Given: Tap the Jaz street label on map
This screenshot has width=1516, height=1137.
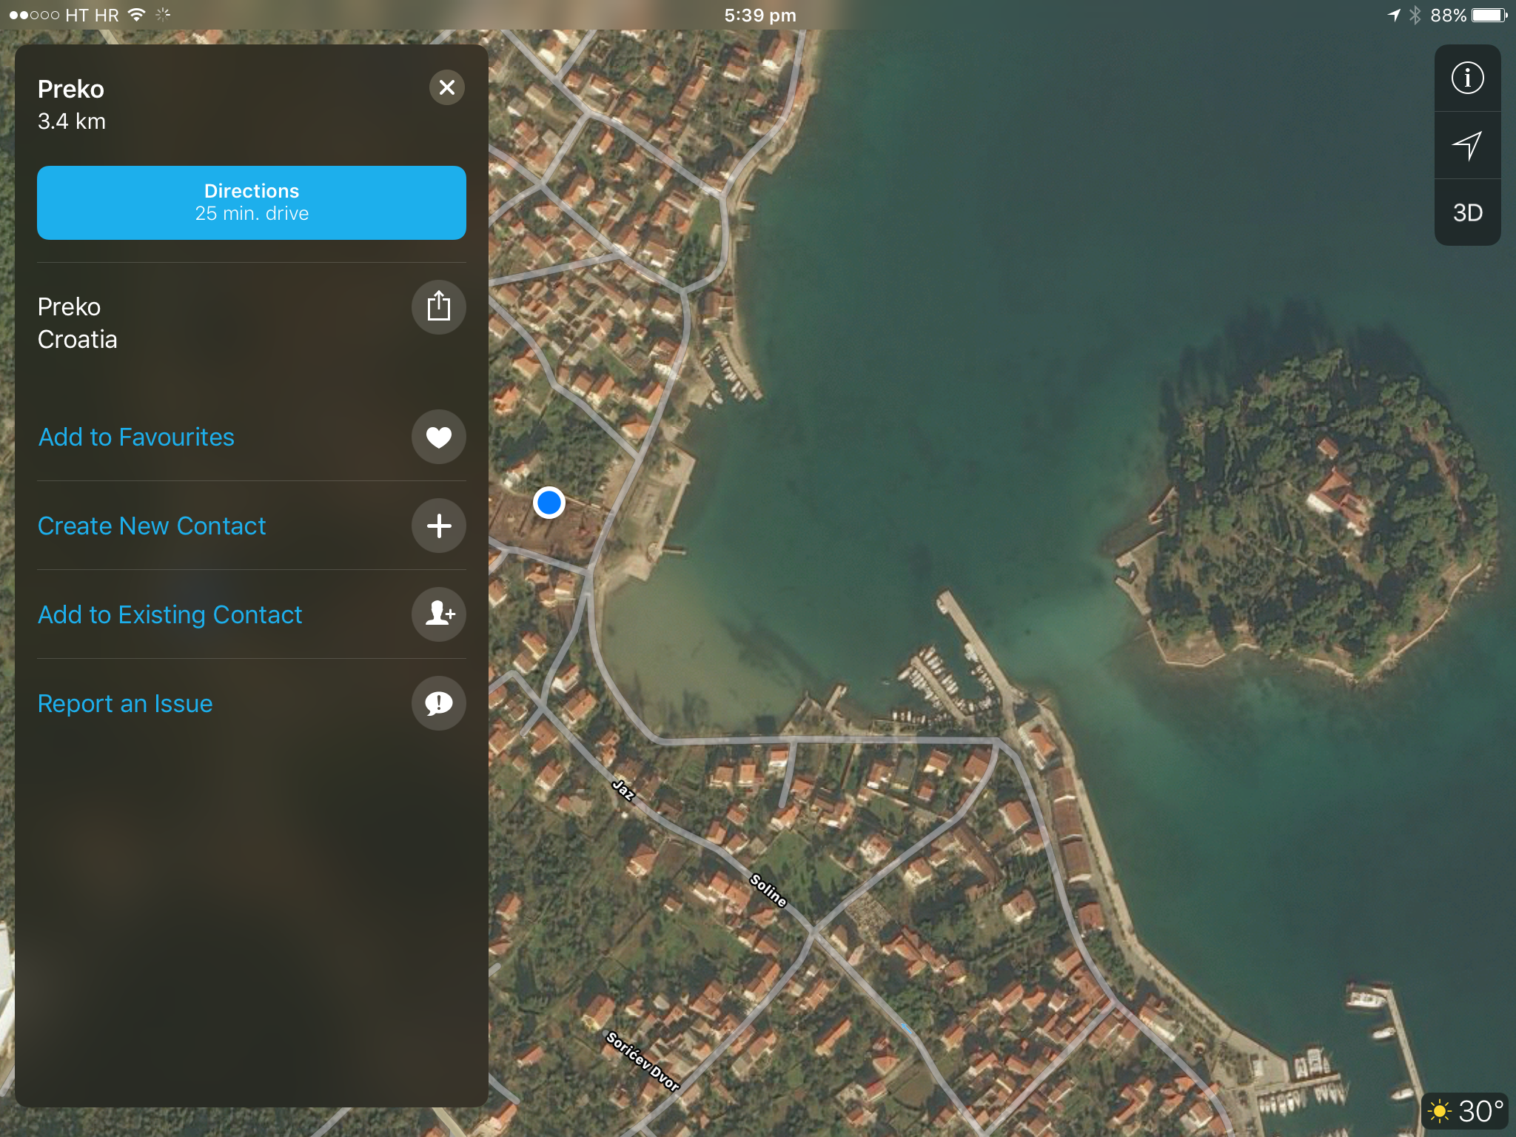Looking at the screenshot, I should (x=623, y=790).
